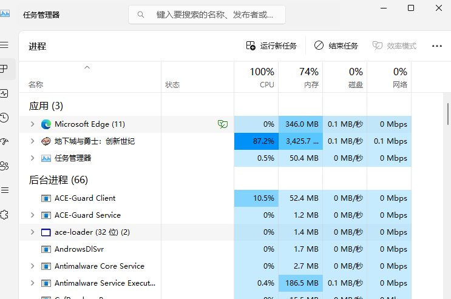Sort by the 名称 column header

[90, 77]
